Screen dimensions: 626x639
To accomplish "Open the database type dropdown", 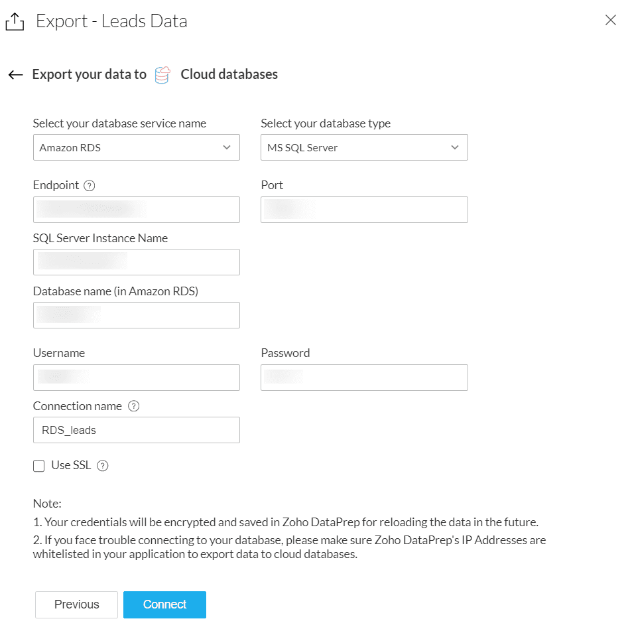I will tap(364, 147).
